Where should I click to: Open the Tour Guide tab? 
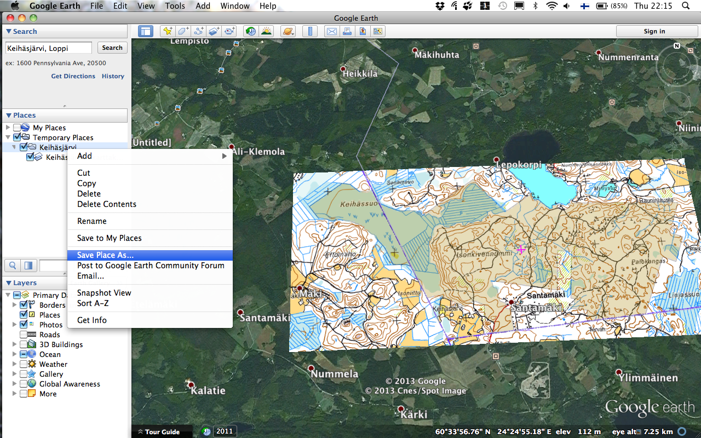tap(162, 431)
